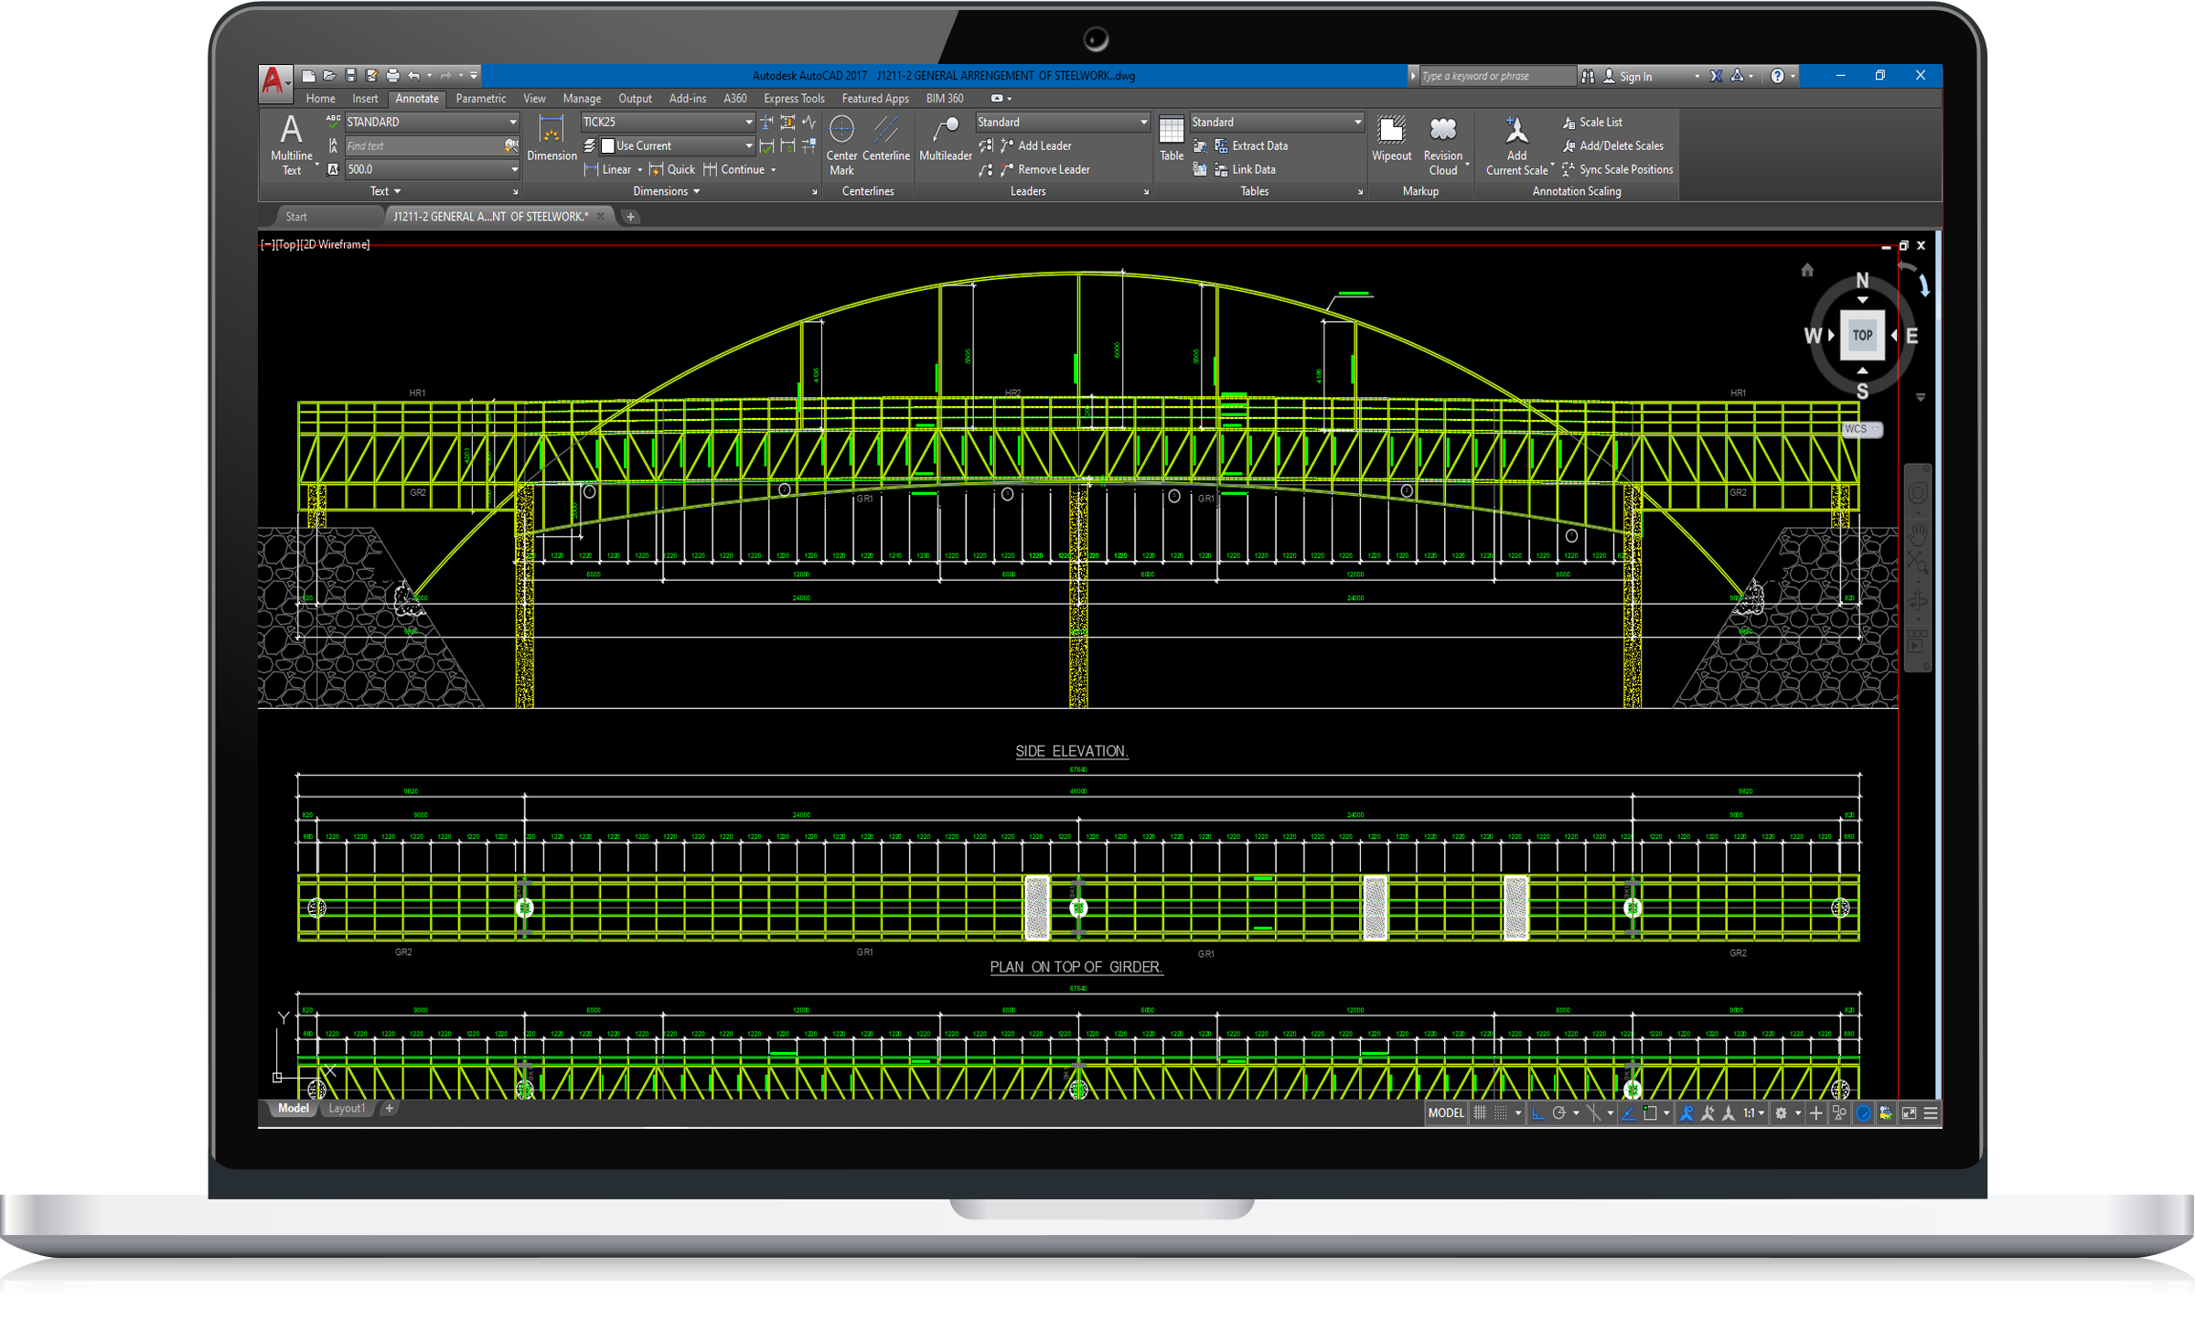
Task: Click Add Leader button
Action: point(1044,145)
